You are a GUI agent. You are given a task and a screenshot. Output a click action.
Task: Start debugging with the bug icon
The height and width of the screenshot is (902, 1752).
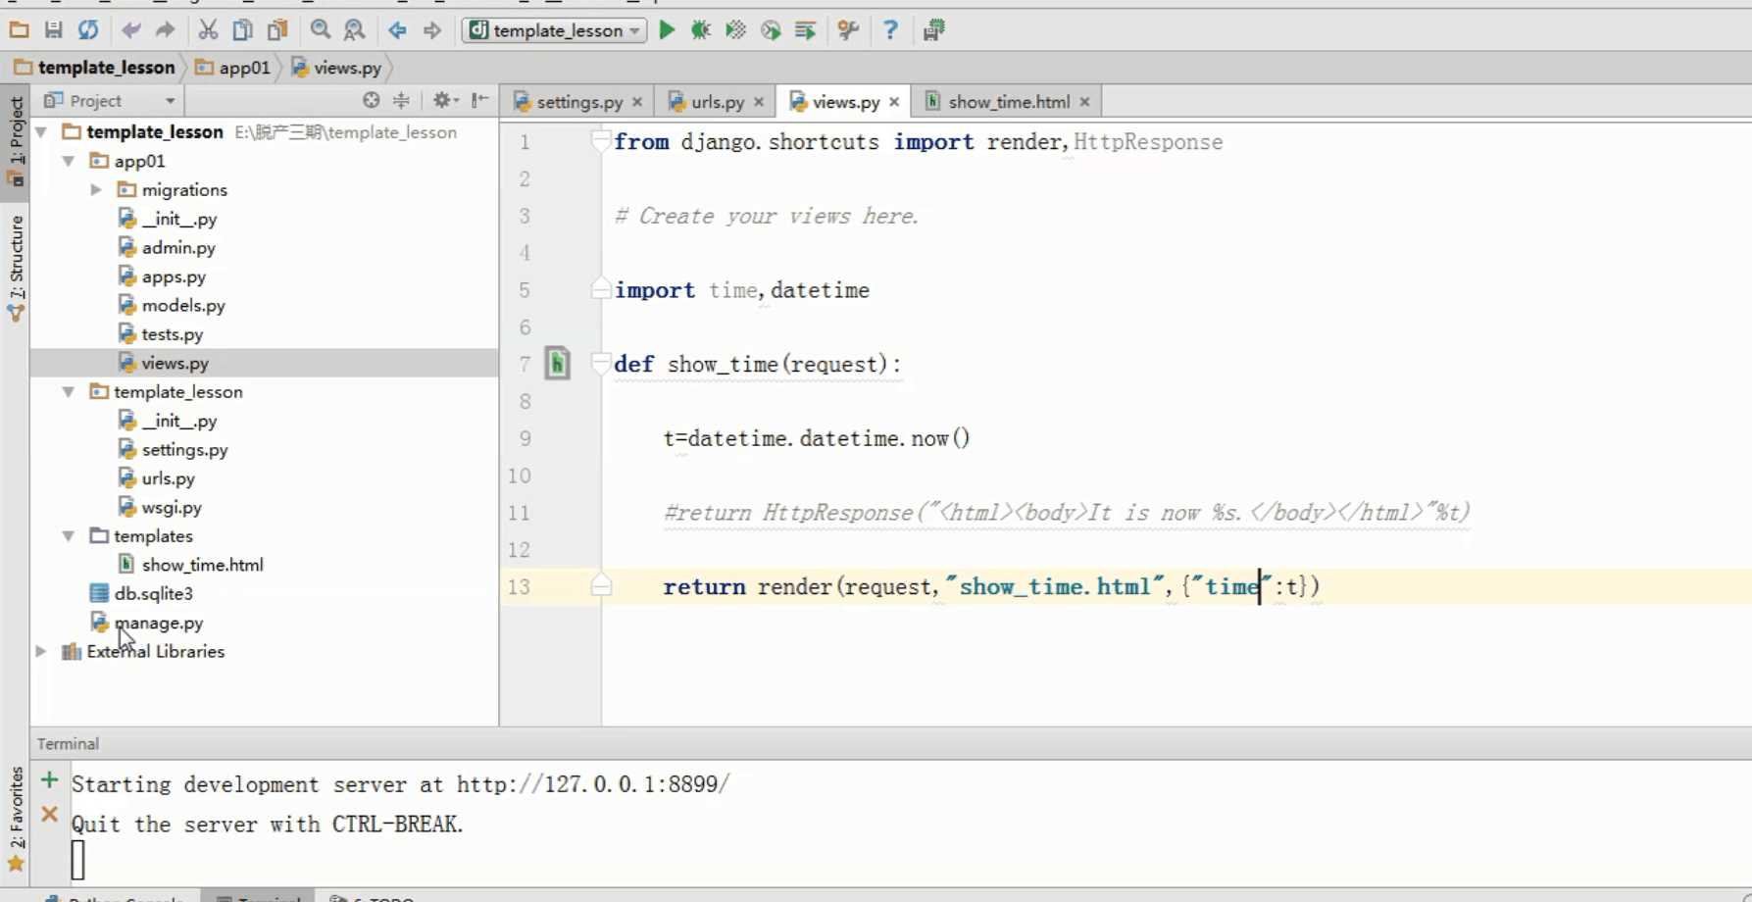point(701,30)
